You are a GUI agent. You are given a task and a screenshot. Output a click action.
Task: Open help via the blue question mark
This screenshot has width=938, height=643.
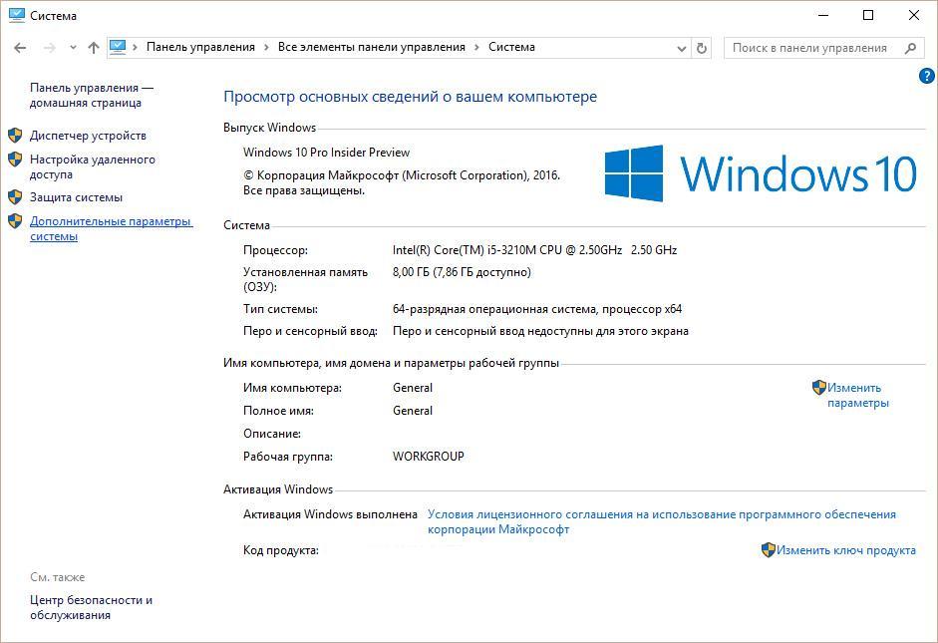pyautogui.click(x=927, y=76)
